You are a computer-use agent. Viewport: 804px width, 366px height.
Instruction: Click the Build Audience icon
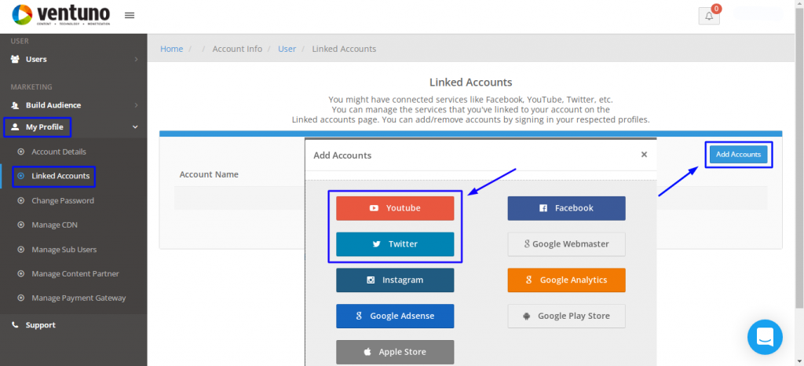click(x=16, y=105)
